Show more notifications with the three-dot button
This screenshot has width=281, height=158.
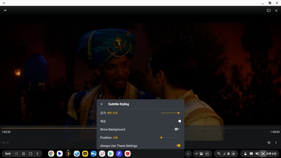[207, 154]
